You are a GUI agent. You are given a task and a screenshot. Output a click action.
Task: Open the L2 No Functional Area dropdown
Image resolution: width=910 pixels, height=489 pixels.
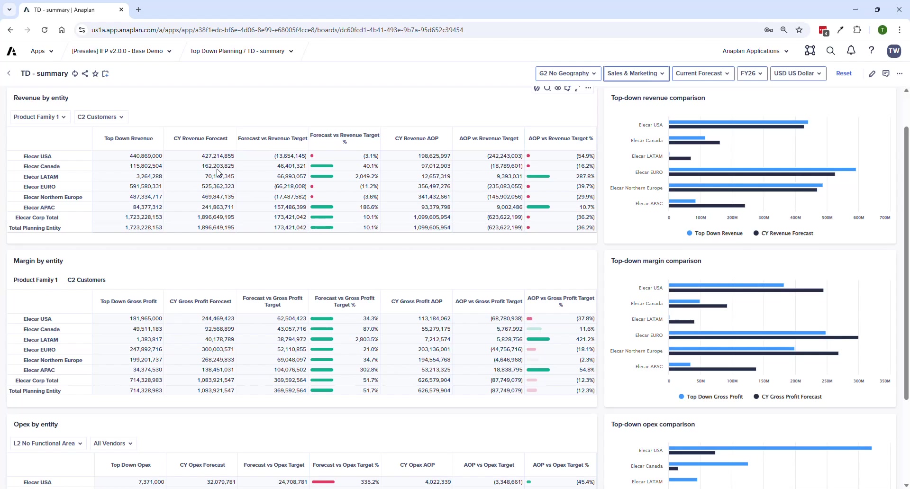click(47, 443)
